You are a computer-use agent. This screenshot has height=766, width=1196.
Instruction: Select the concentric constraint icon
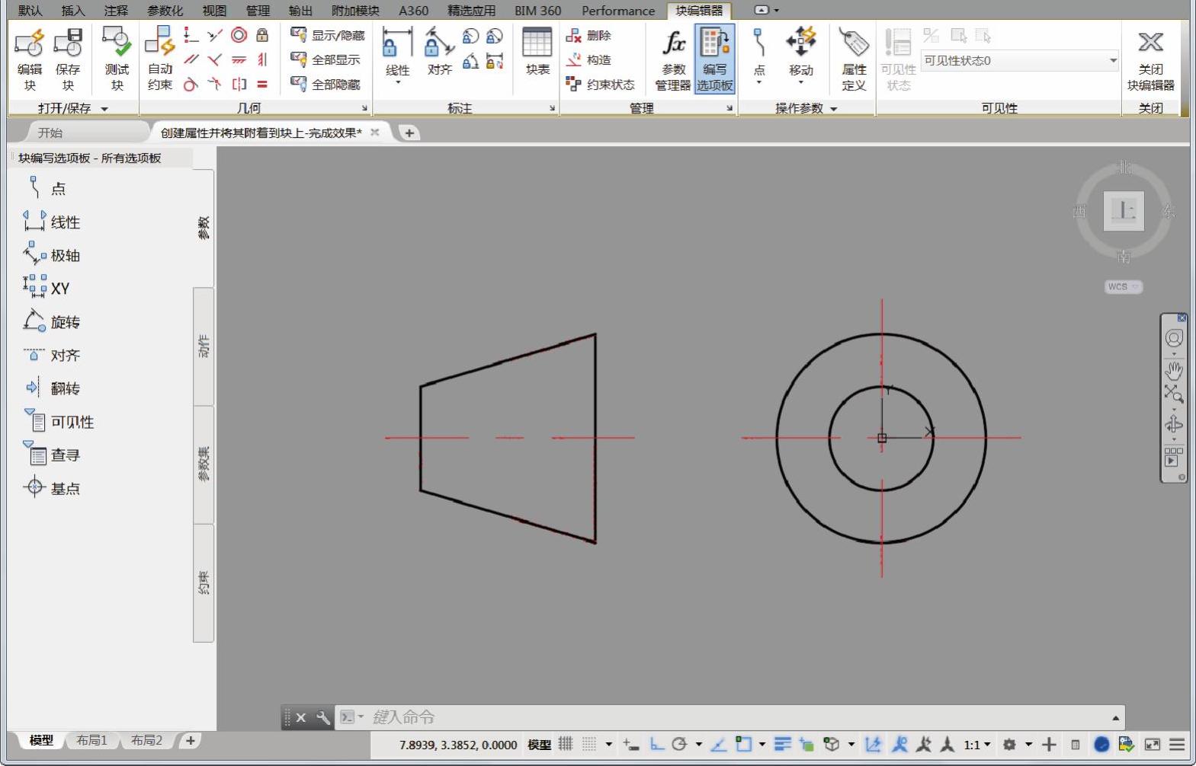[x=239, y=35]
